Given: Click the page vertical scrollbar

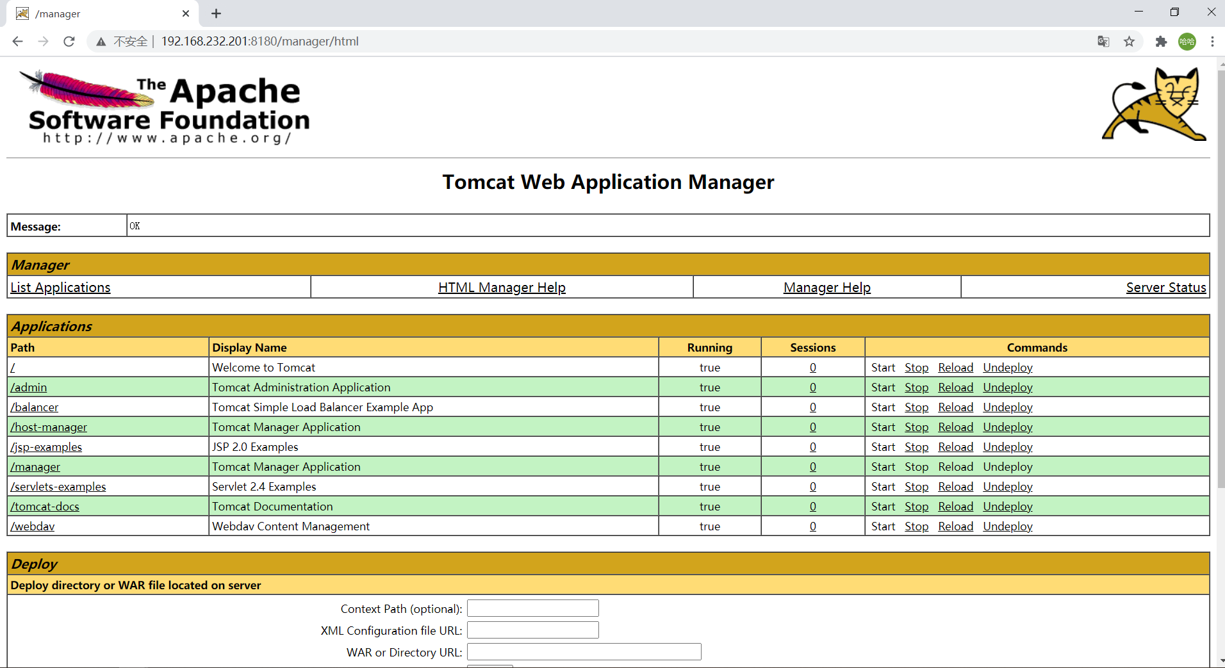Looking at the screenshot, I should pyautogui.click(x=1221, y=279).
